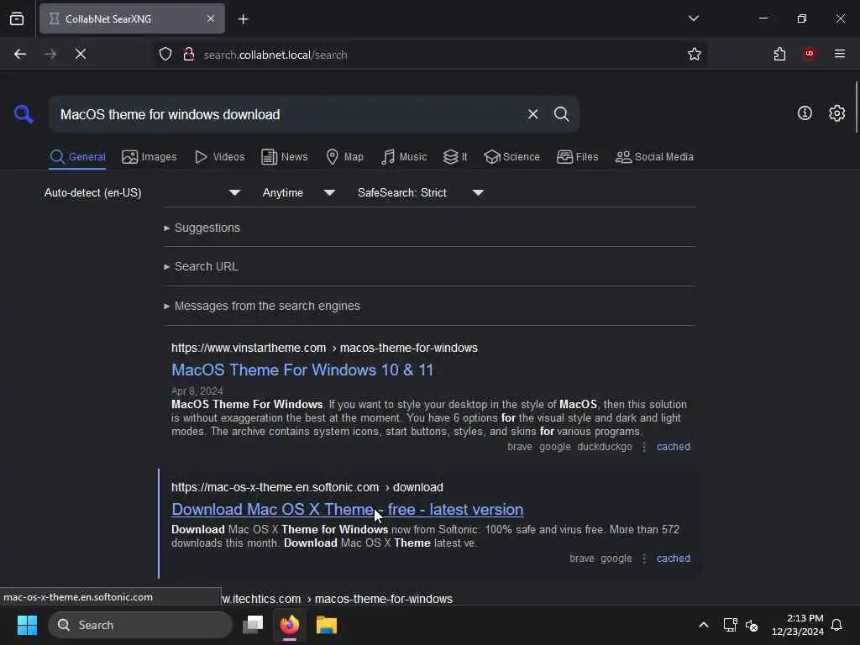Image resolution: width=860 pixels, height=645 pixels.
Task: Expand the Search URL section
Action: 201,266
